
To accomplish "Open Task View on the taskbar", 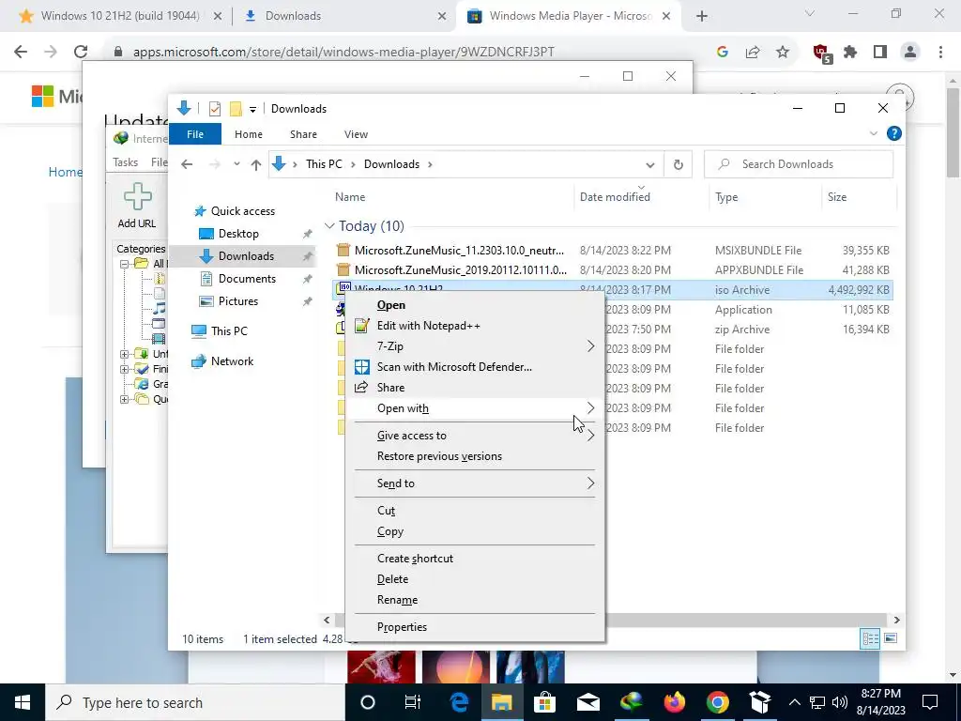I will (x=413, y=702).
